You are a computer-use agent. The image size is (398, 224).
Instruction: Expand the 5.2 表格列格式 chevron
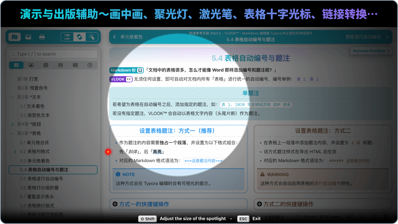16,152
